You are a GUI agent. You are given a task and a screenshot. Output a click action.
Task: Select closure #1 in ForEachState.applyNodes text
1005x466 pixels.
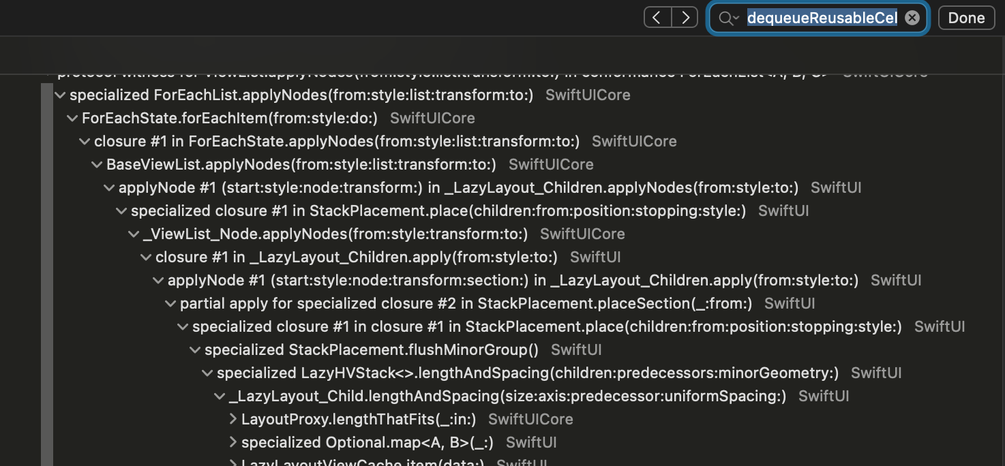pyautogui.click(x=337, y=142)
